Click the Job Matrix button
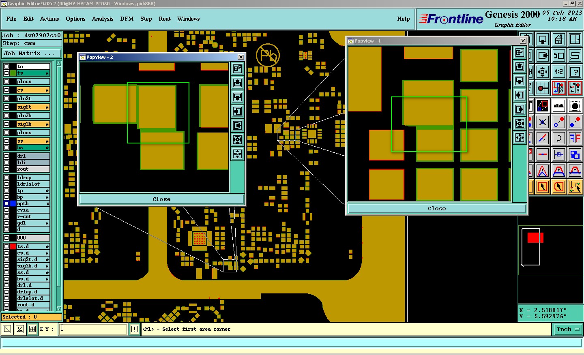Screen dimensions: 584x355 tap(31, 53)
